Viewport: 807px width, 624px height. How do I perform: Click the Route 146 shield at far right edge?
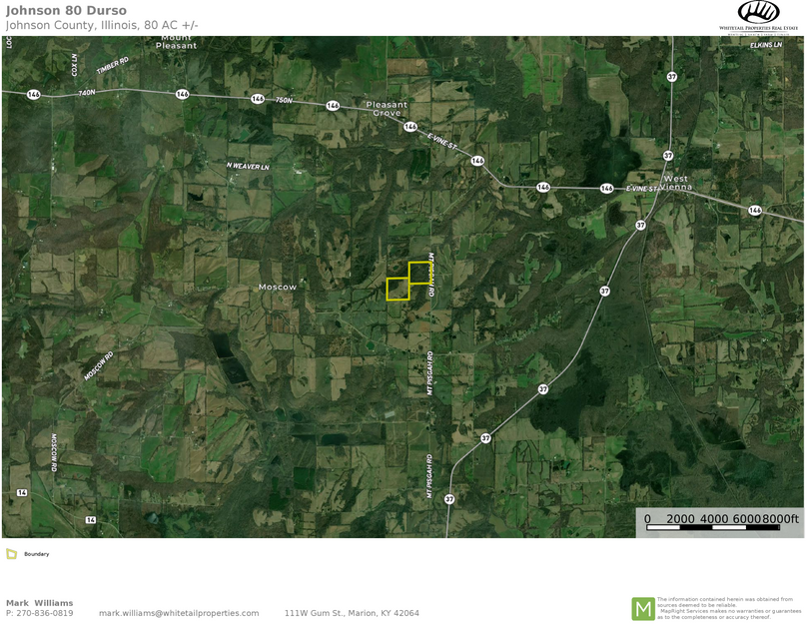[x=754, y=210]
